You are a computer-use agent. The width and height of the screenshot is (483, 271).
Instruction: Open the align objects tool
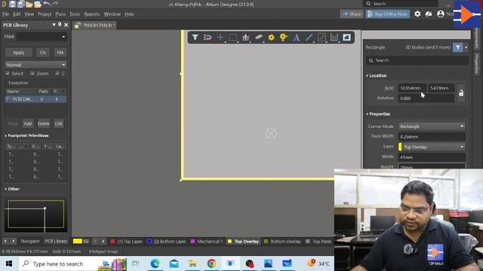tap(245, 38)
